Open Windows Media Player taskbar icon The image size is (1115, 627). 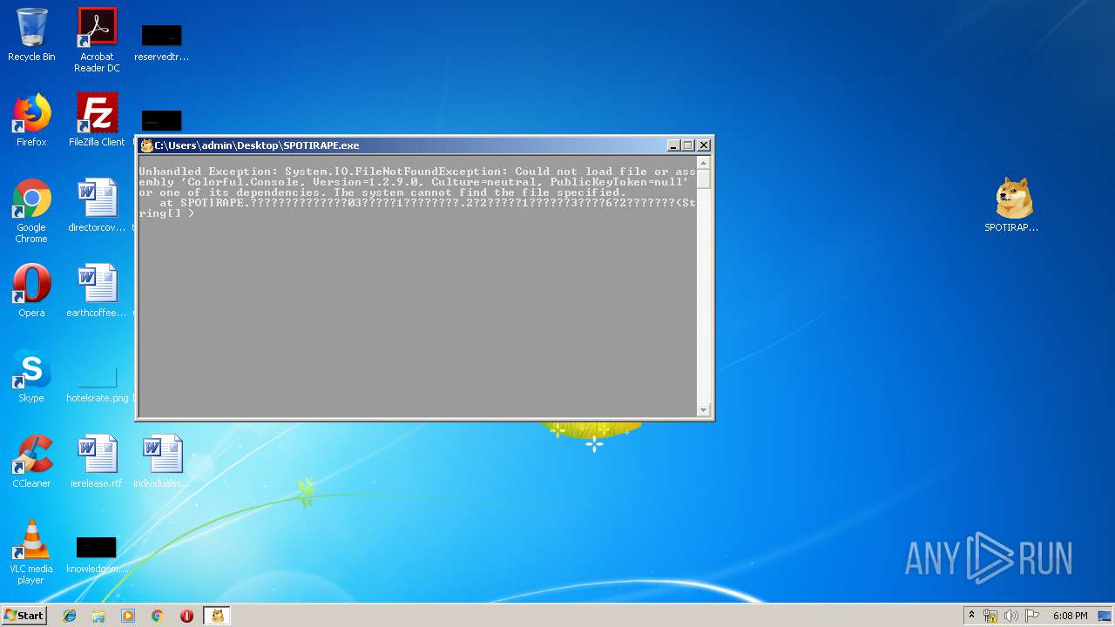pyautogui.click(x=128, y=616)
